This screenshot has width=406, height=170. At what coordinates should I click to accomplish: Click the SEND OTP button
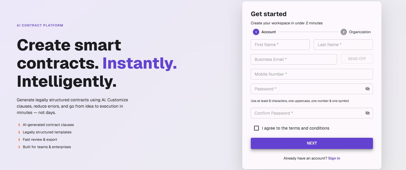[357, 59]
